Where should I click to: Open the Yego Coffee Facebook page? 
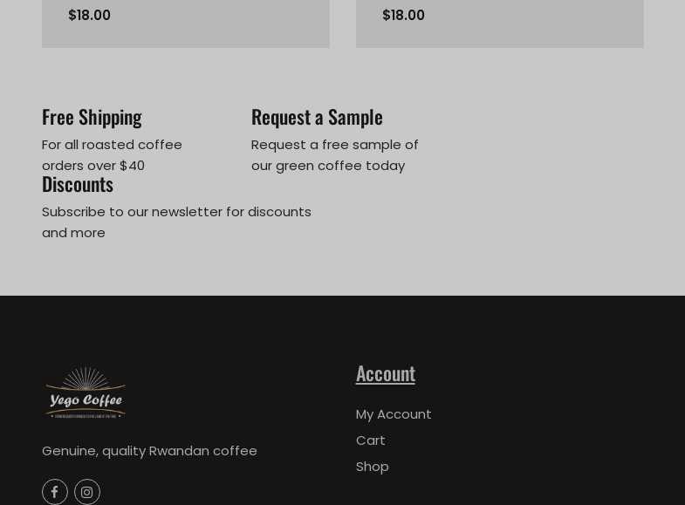pos(55,492)
